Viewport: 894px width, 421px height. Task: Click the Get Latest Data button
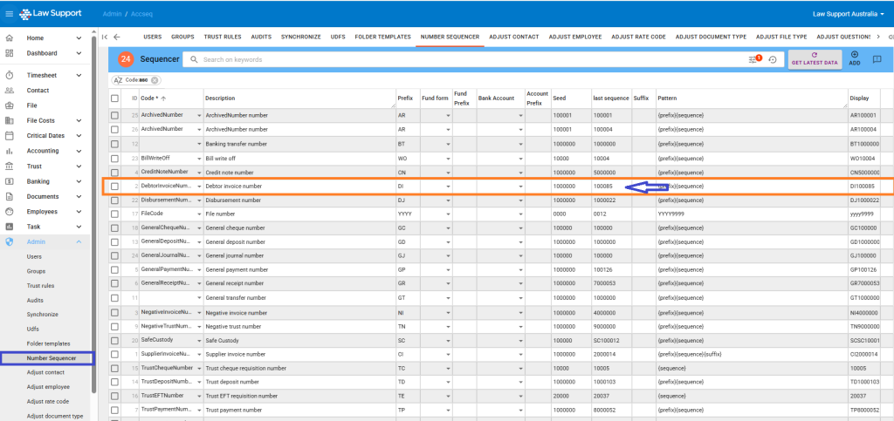814,59
